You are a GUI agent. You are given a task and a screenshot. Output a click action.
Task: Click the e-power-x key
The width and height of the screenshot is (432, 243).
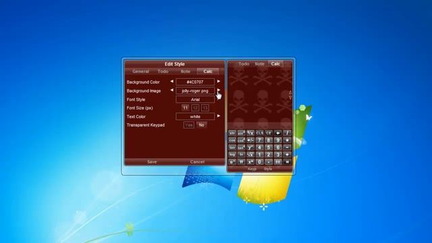232,162
